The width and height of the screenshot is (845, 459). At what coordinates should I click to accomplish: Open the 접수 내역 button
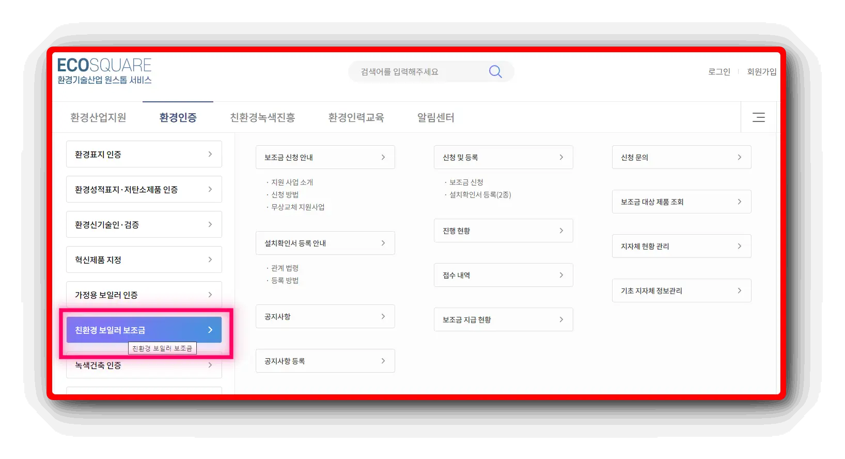504,275
